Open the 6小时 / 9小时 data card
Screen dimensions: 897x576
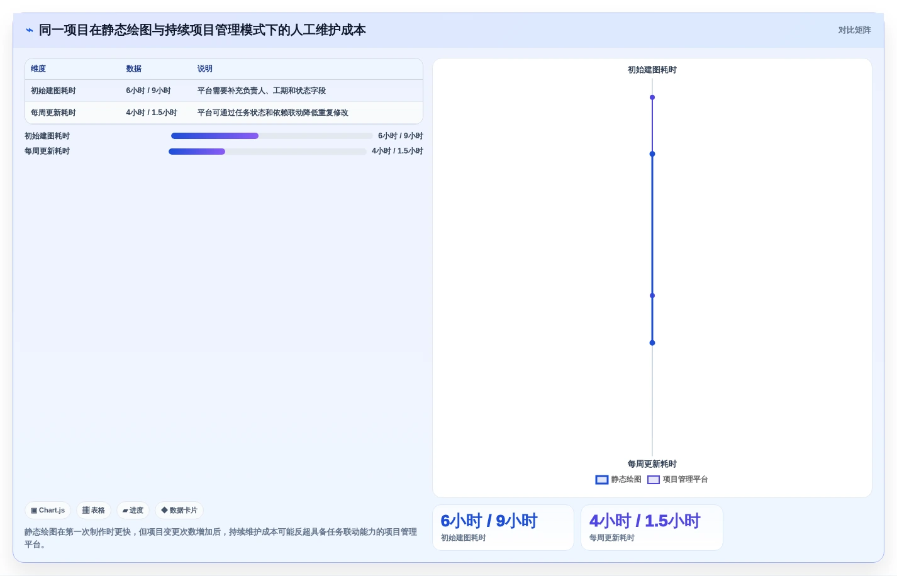coord(503,528)
